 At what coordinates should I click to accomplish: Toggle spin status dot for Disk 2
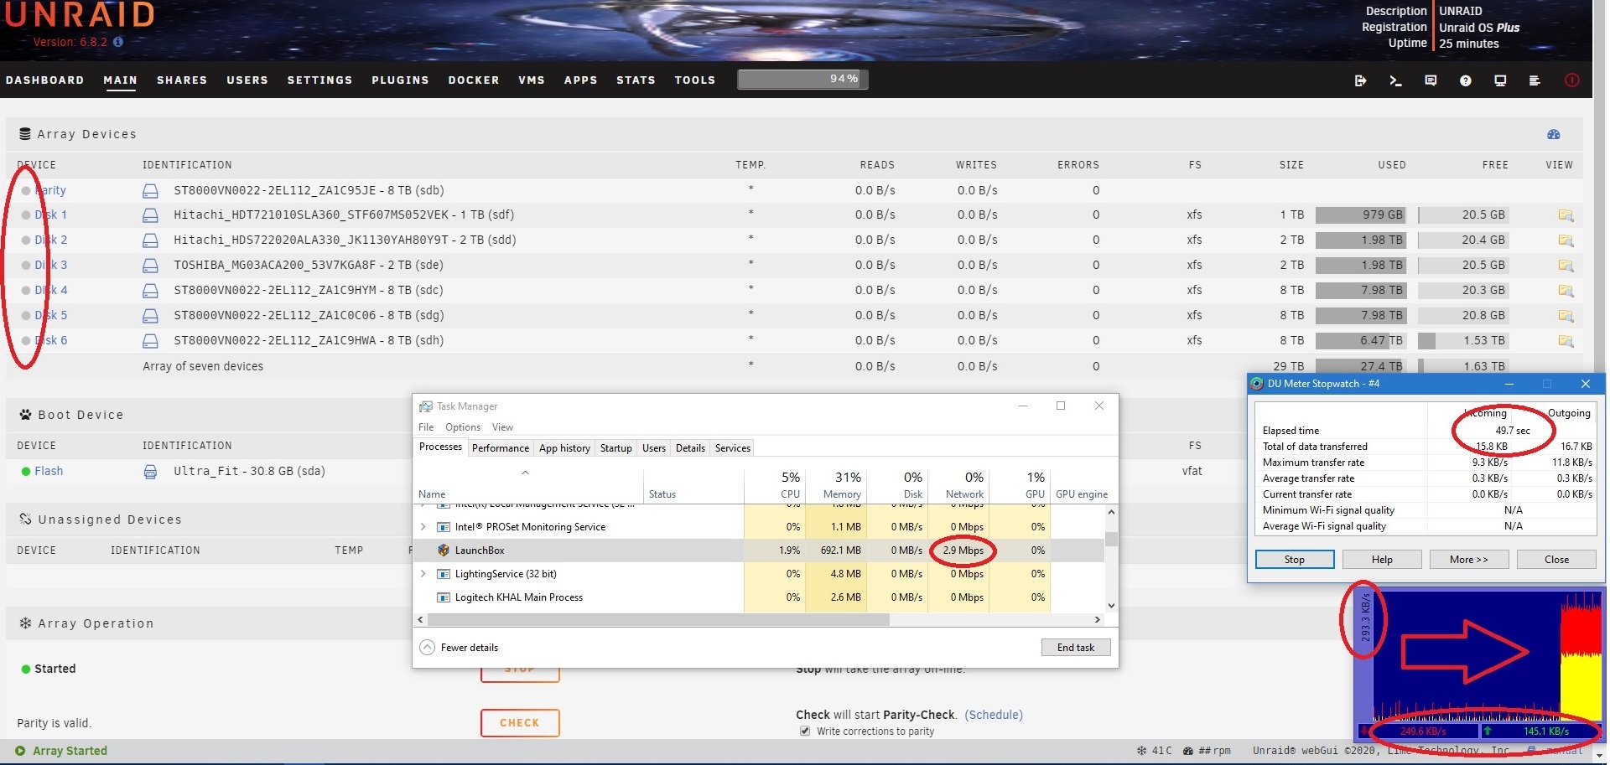coord(26,240)
